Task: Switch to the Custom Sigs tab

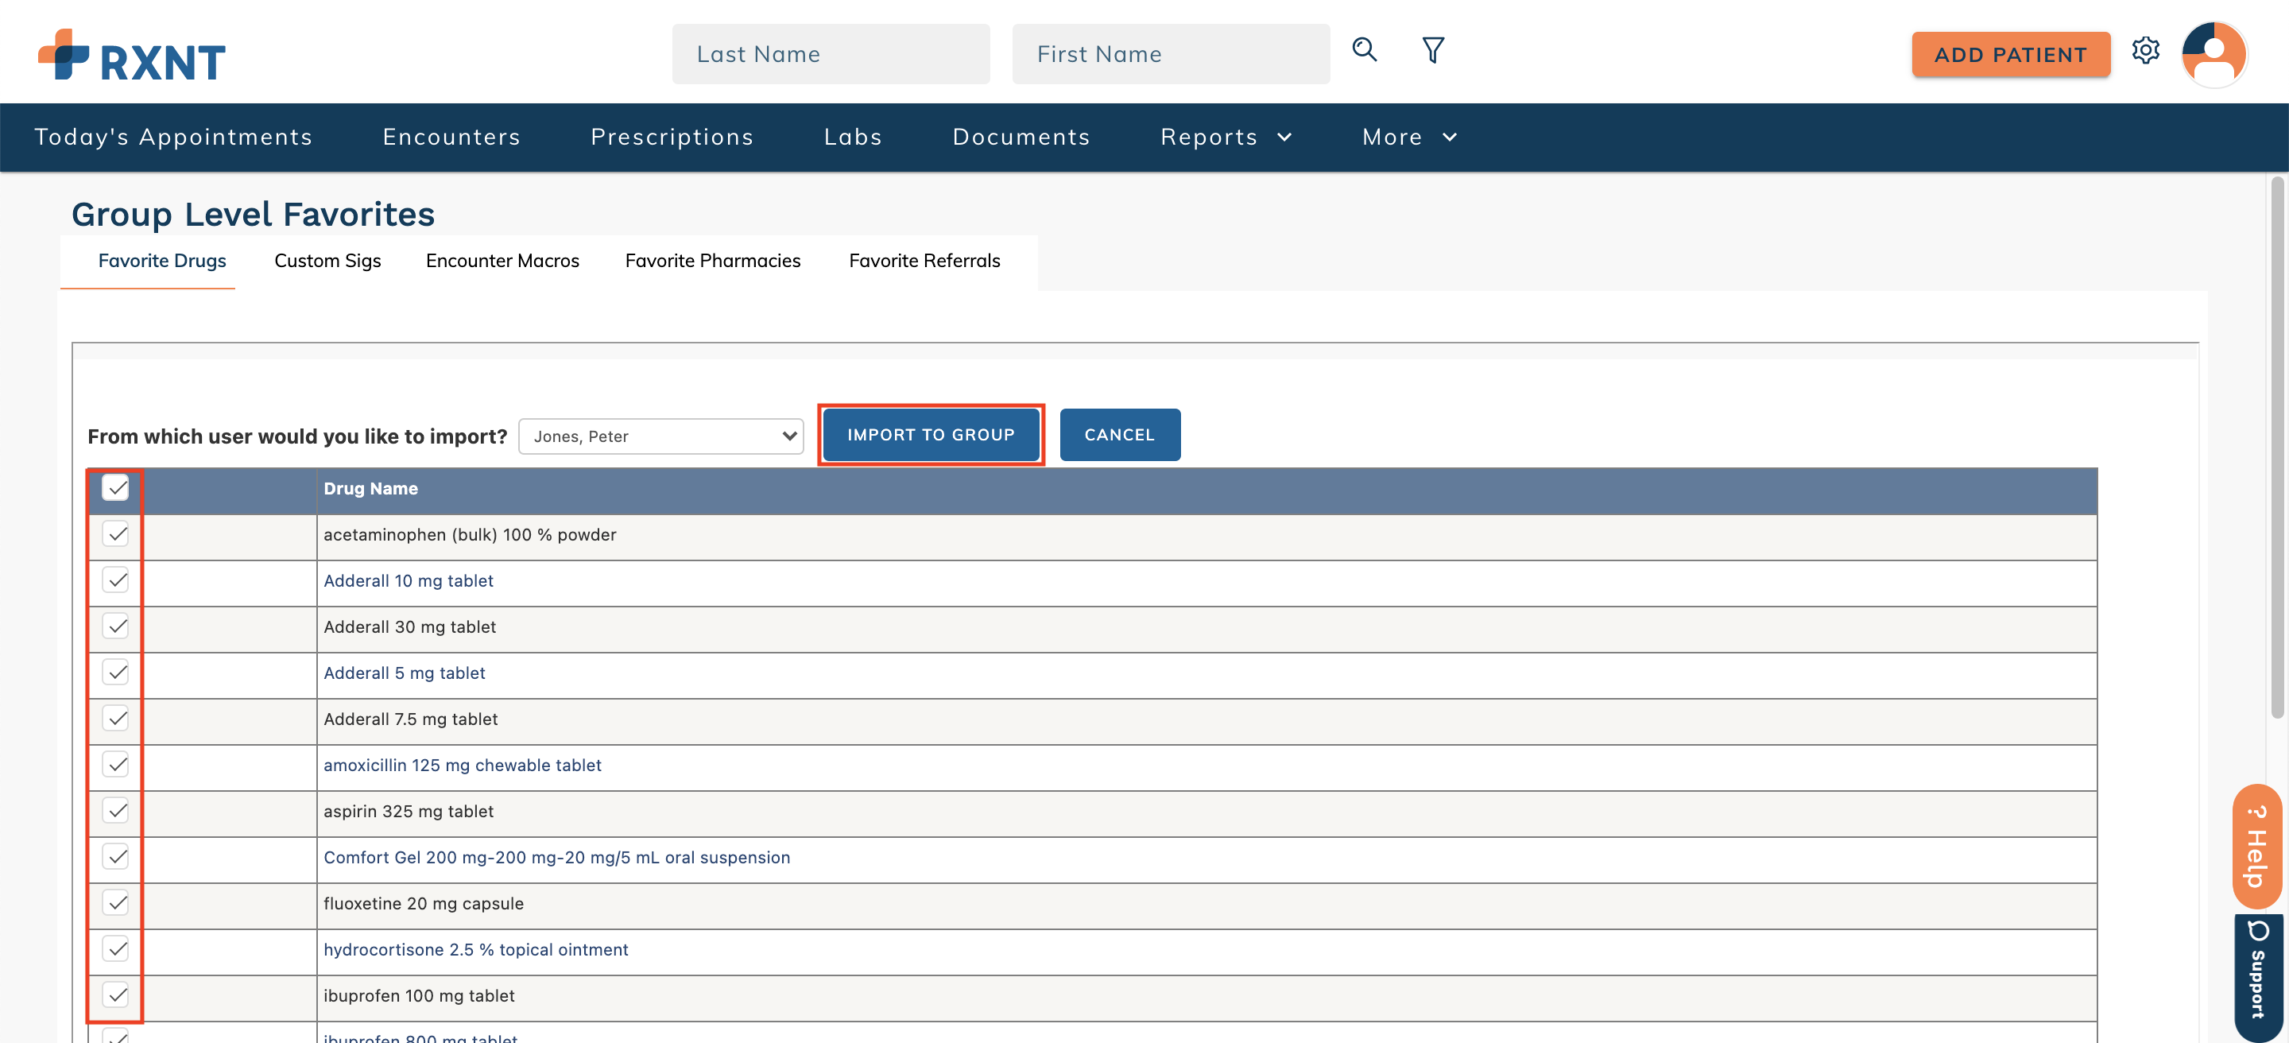Action: 327,260
